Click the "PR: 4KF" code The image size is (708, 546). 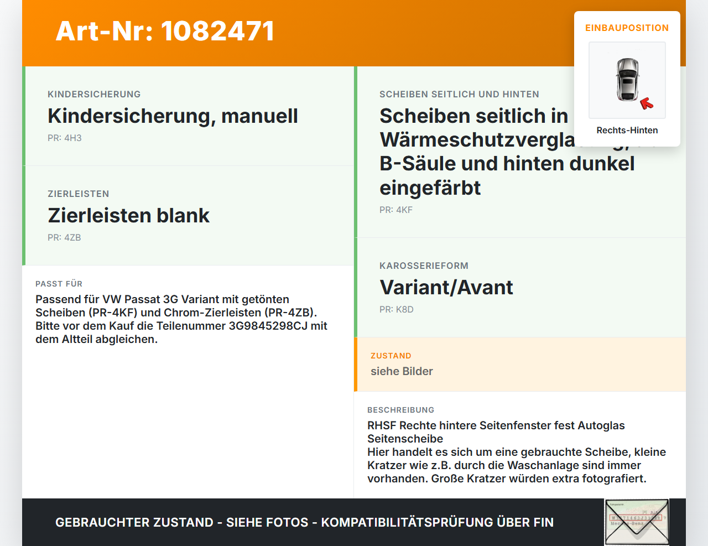[396, 210]
